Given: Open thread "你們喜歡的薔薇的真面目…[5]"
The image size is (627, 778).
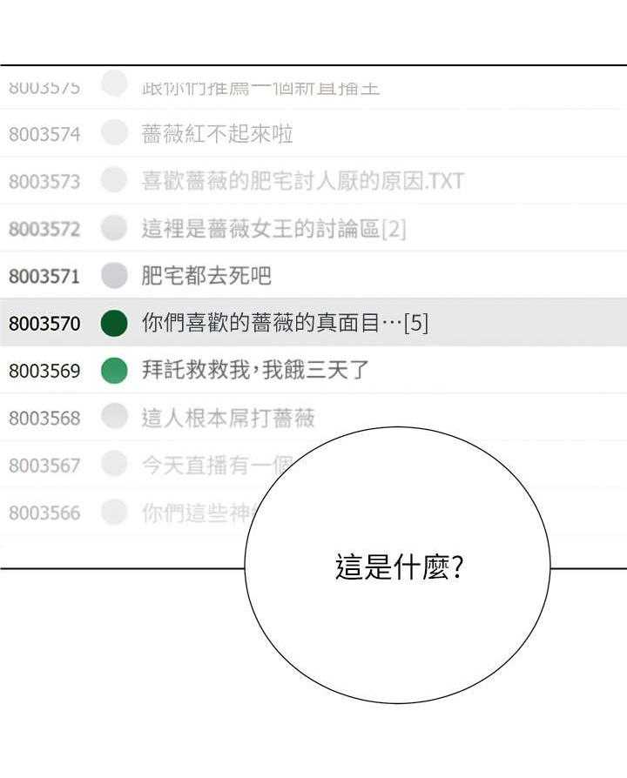Looking at the screenshot, I should click(285, 324).
